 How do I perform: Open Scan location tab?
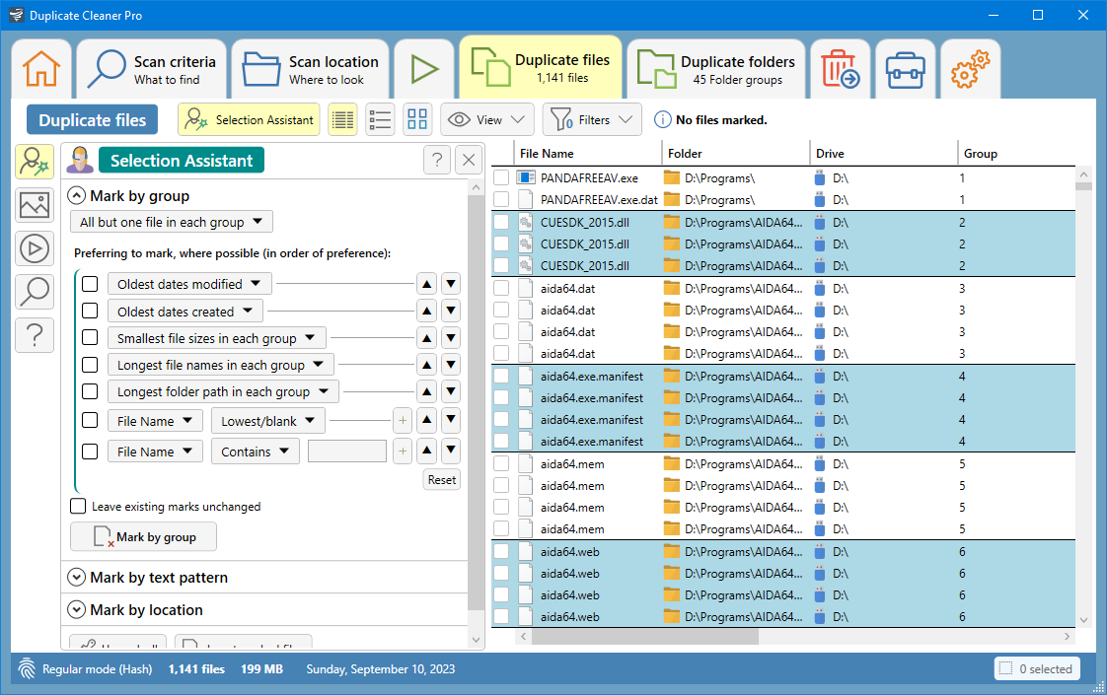311,69
